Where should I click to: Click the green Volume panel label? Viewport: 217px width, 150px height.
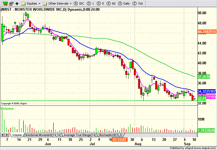point(7,109)
